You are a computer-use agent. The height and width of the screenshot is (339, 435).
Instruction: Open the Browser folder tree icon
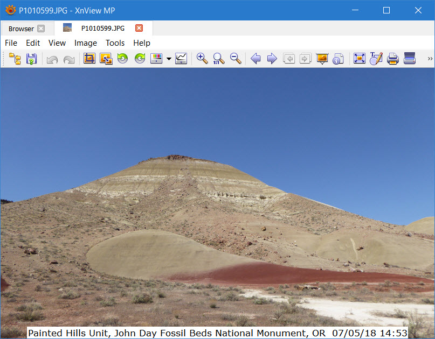tap(15, 59)
